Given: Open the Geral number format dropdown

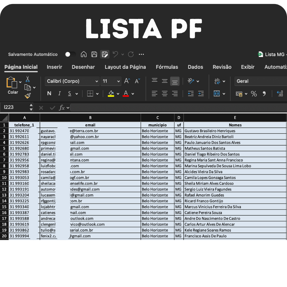Looking at the screenshot, I should coord(260,81).
